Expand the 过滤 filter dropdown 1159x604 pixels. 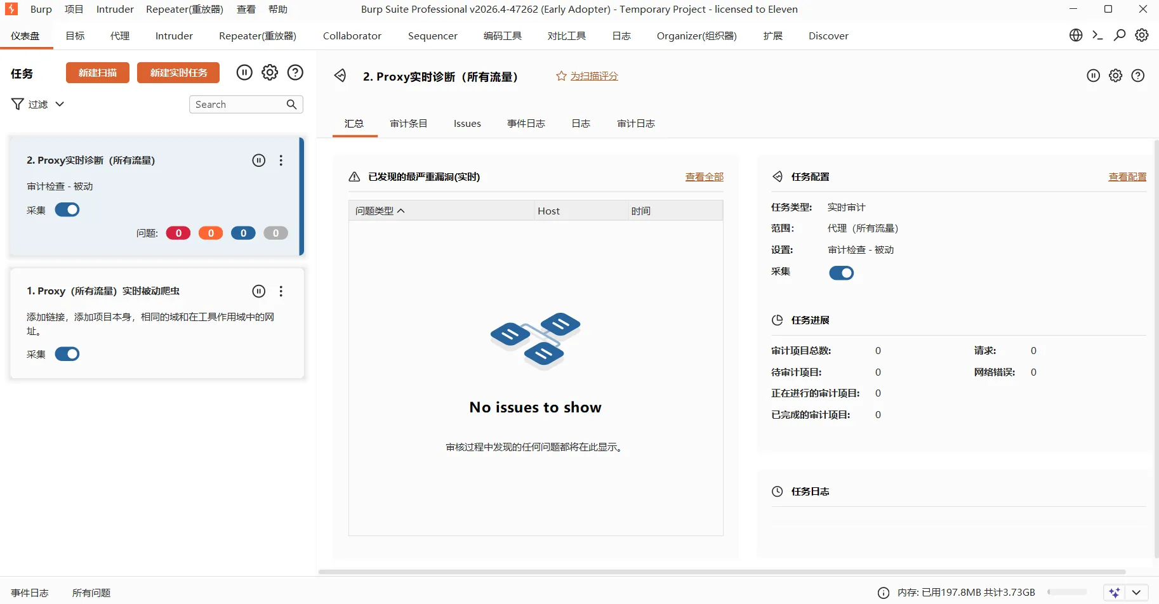click(x=60, y=104)
